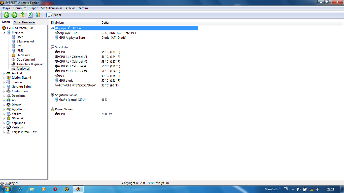The width and height of the screenshot is (344, 193).
Task: Click the DirectX icon in tree
Action: tap(9, 105)
